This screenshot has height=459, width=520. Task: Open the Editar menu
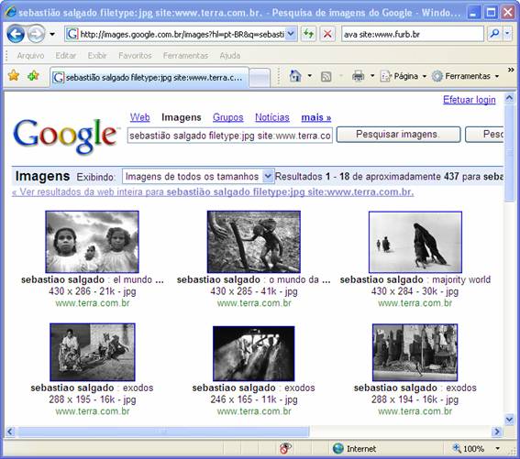click(66, 56)
